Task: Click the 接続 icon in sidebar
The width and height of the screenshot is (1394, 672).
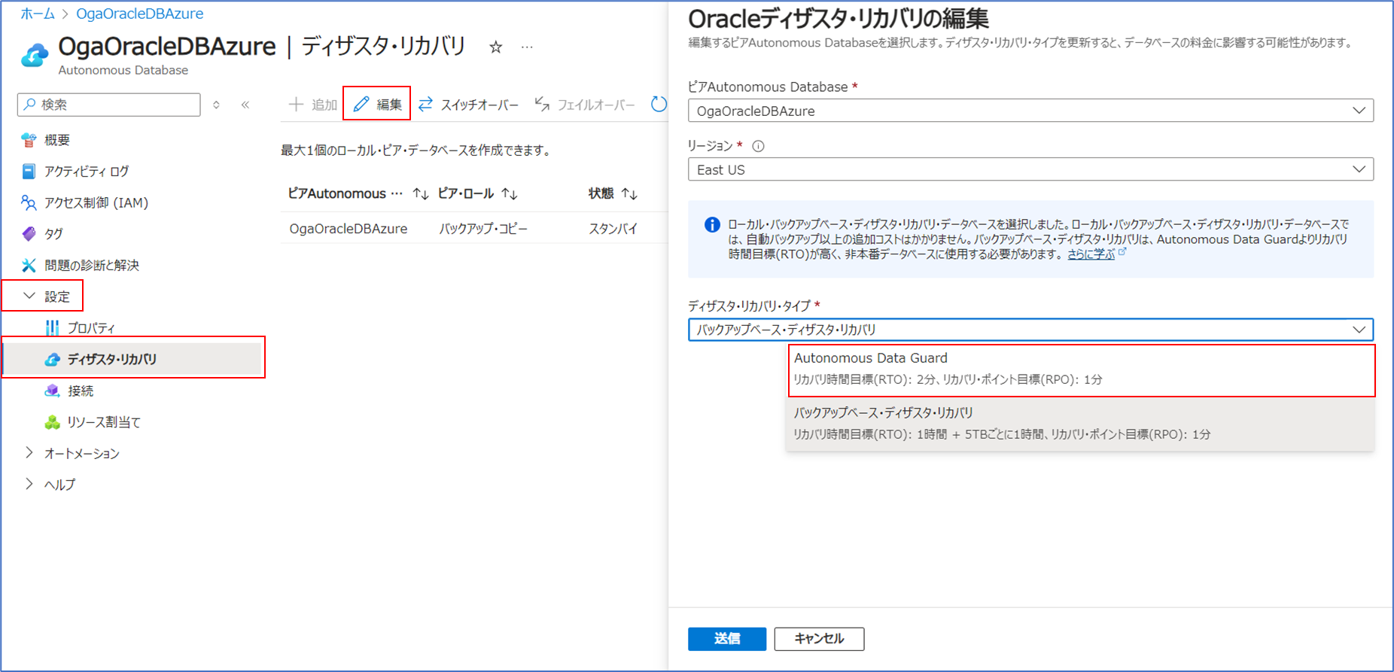Action: pyautogui.click(x=52, y=391)
